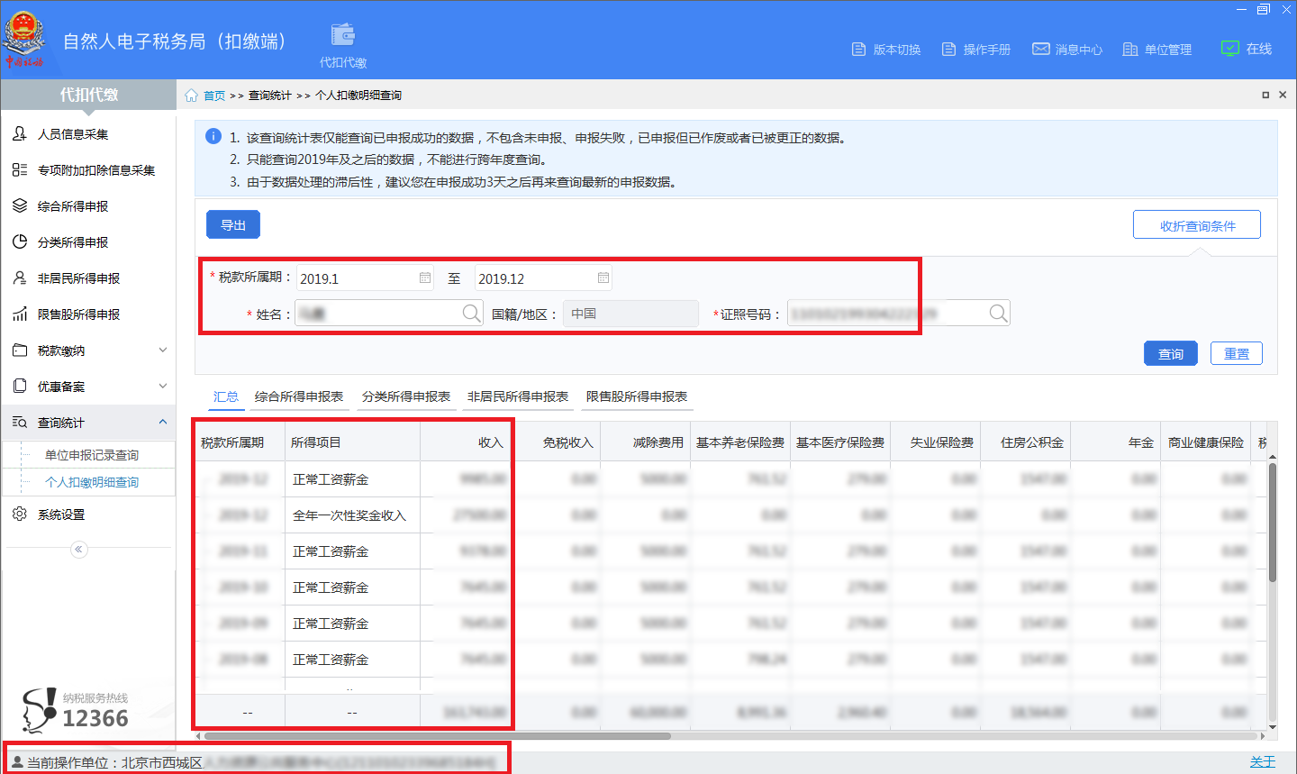The width and height of the screenshot is (1297, 774).
Task: Switch to 综合所得申报表 tab
Action: [299, 397]
